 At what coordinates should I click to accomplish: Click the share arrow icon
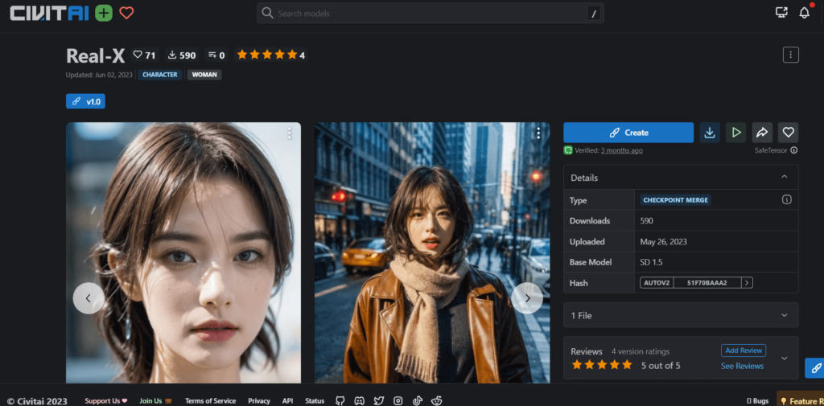click(762, 133)
